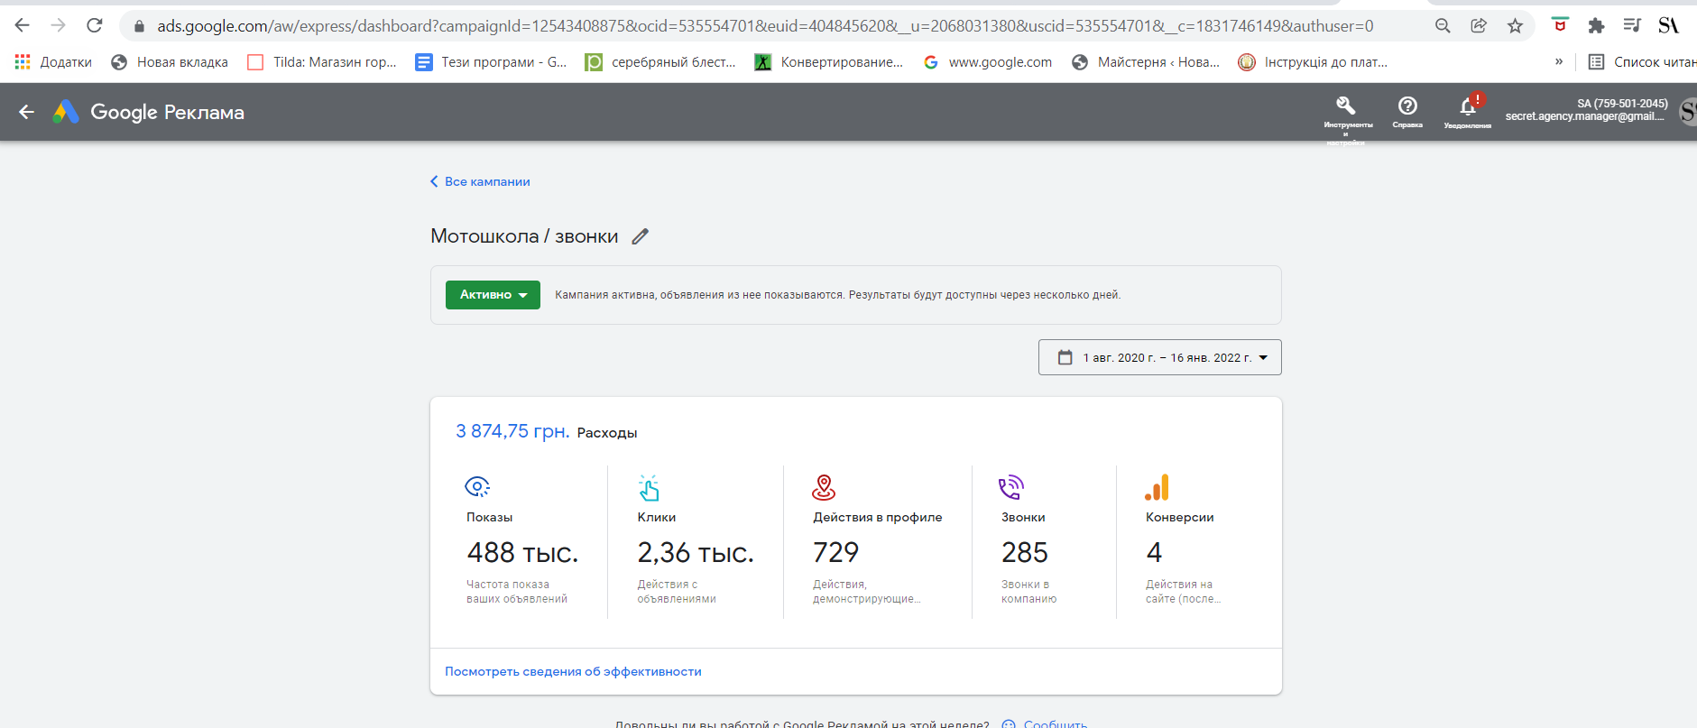Bookmark this page with star icon
Screen dimensions: 1697x728
click(x=1515, y=26)
